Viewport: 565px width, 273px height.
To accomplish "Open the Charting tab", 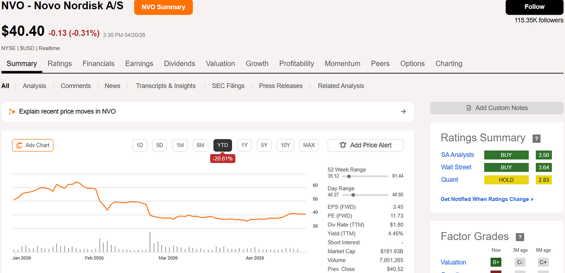I will pyautogui.click(x=449, y=64).
